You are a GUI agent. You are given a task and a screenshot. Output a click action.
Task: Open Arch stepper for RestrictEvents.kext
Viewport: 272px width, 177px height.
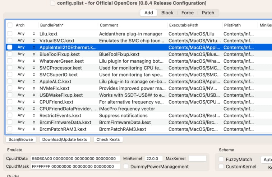click(34, 115)
